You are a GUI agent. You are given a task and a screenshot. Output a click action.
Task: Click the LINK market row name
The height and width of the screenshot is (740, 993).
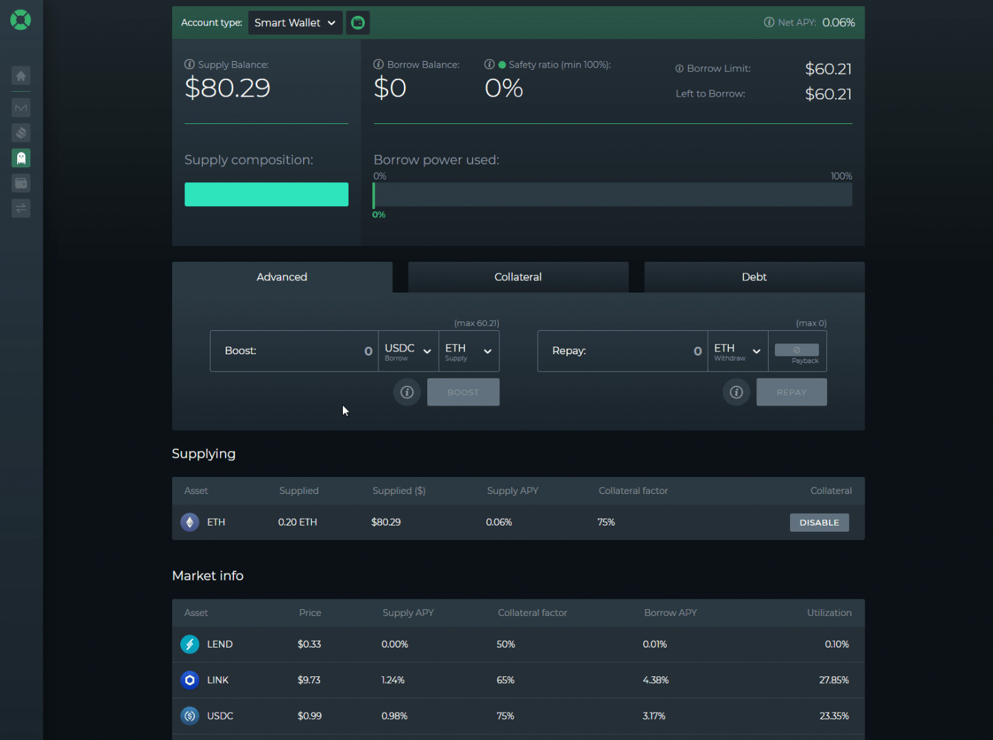[217, 680]
